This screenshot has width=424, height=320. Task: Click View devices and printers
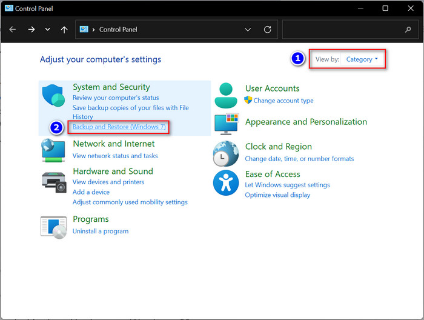tap(108, 182)
